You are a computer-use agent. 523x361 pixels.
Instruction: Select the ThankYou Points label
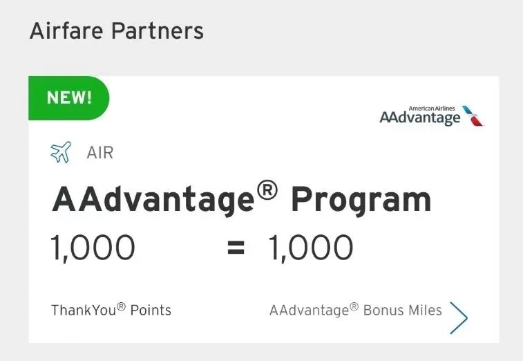click(x=111, y=310)
